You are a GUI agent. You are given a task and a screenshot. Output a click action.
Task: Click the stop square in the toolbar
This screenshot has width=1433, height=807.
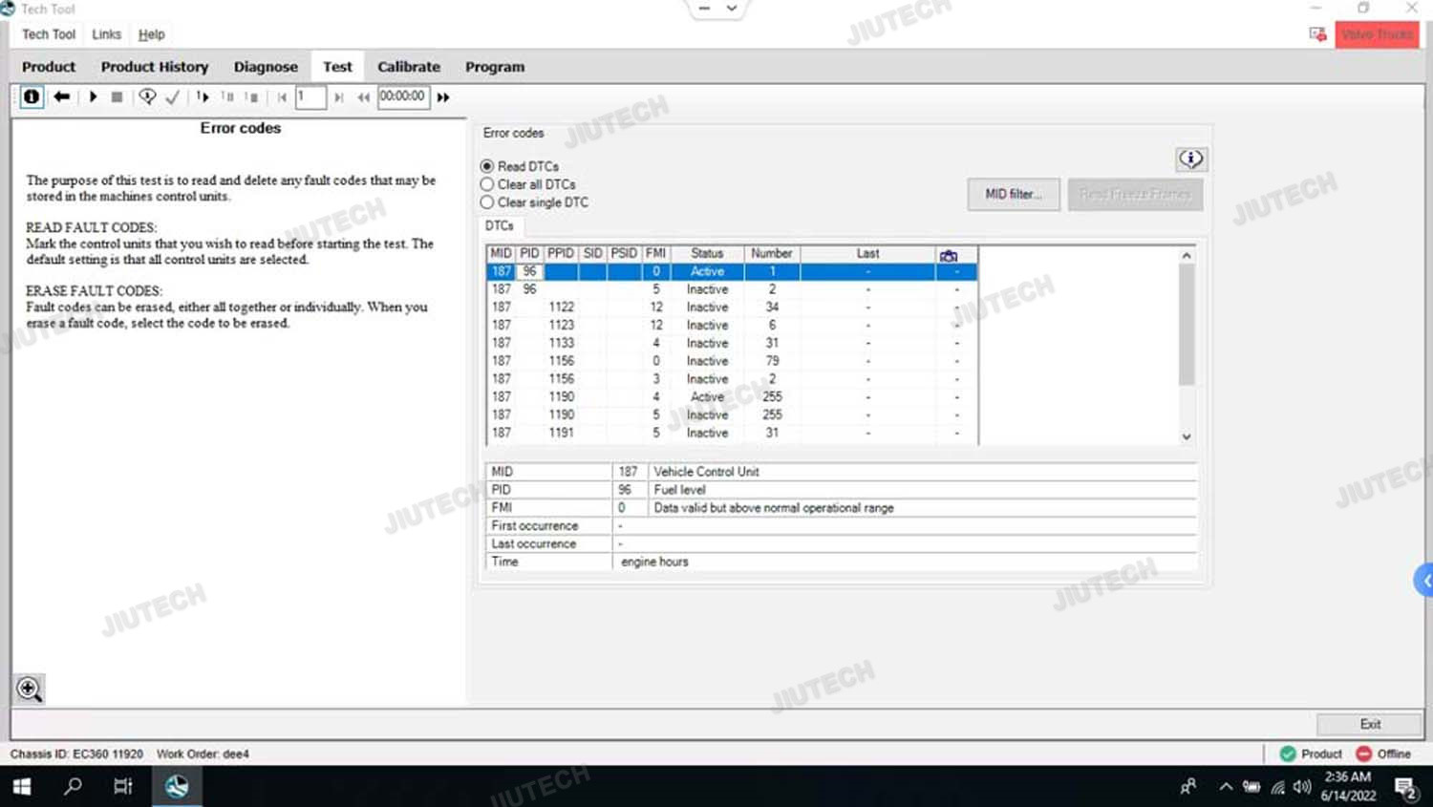117,96
